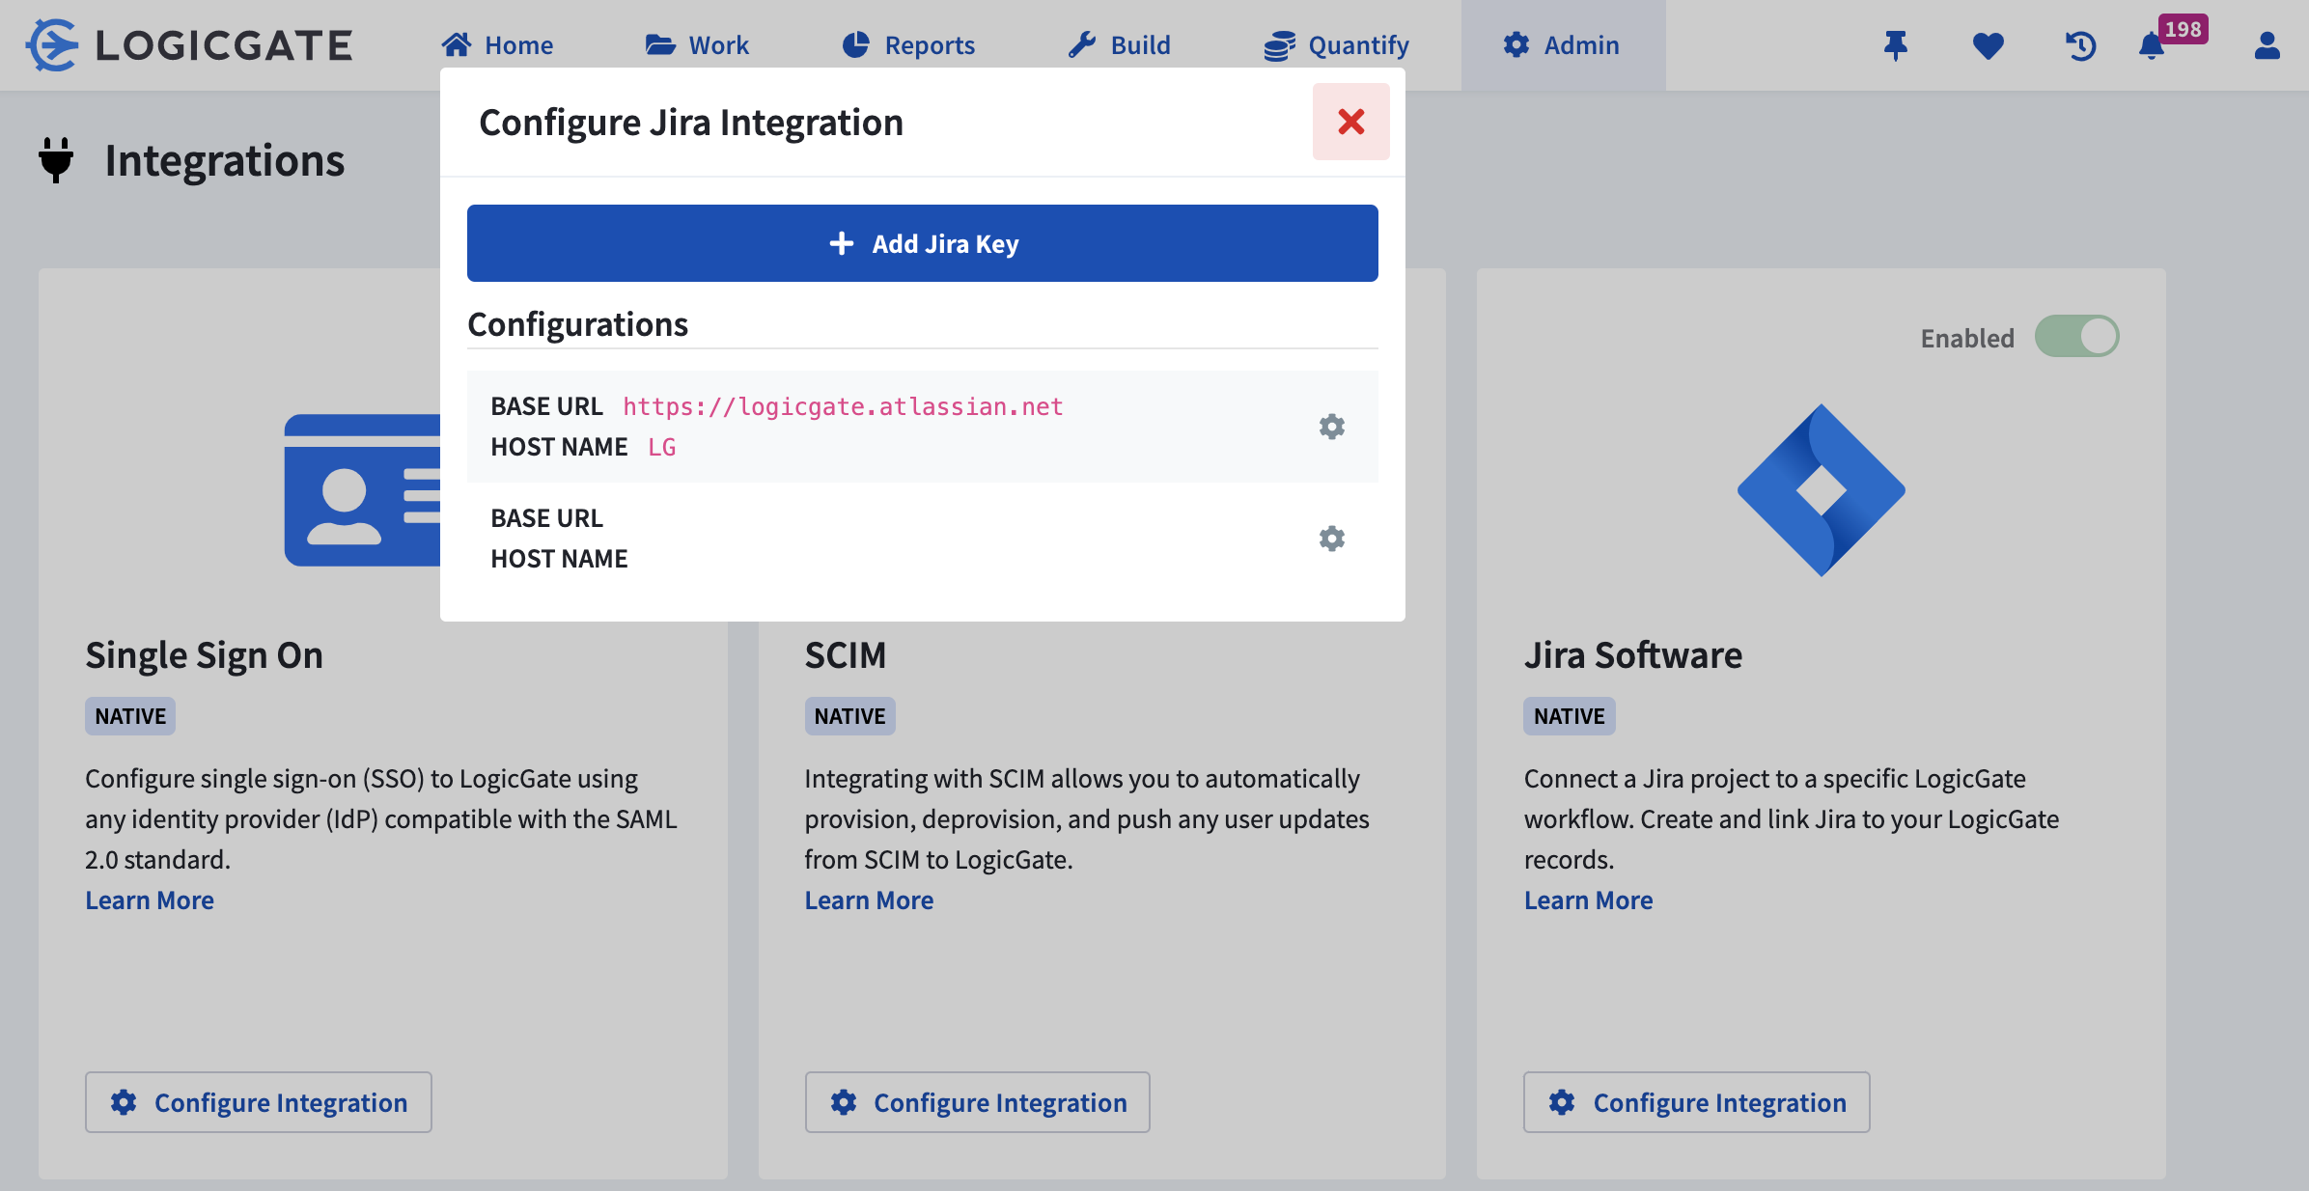Open notifications bell with 198 badge
Image resolution: width=2309 pixels, height=1191 pixels.
[x=2152, y=45]
